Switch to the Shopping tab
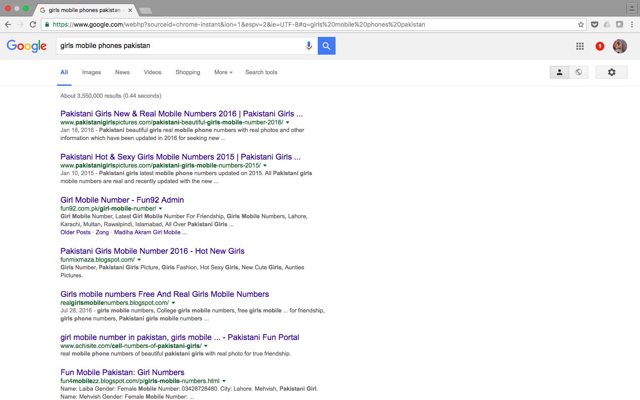Screen dimensions: 640x400 188,72
